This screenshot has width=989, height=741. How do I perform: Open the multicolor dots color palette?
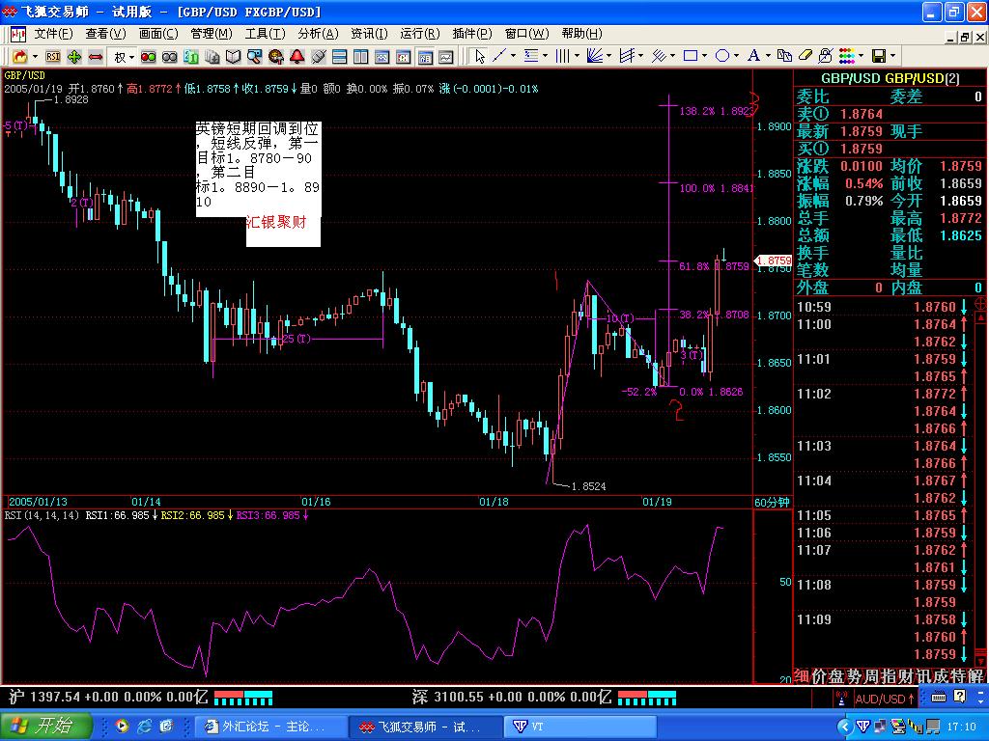click(x=846, y=56)
